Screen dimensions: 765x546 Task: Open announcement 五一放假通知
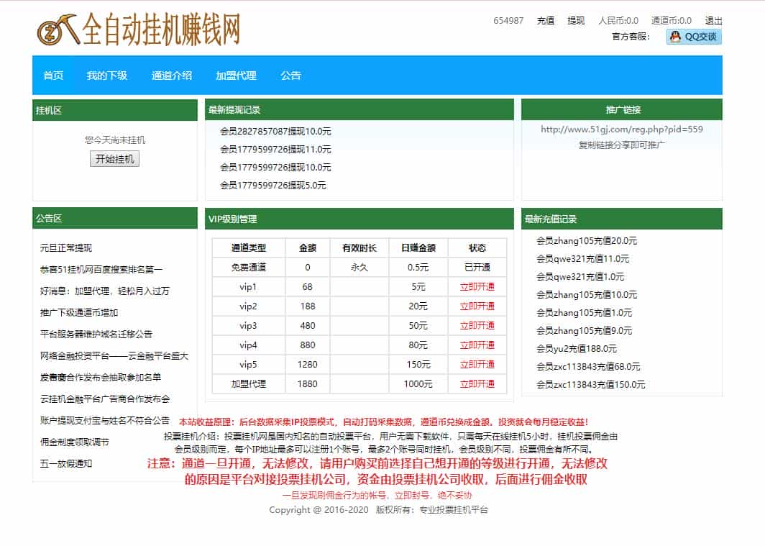coord(66,463)
